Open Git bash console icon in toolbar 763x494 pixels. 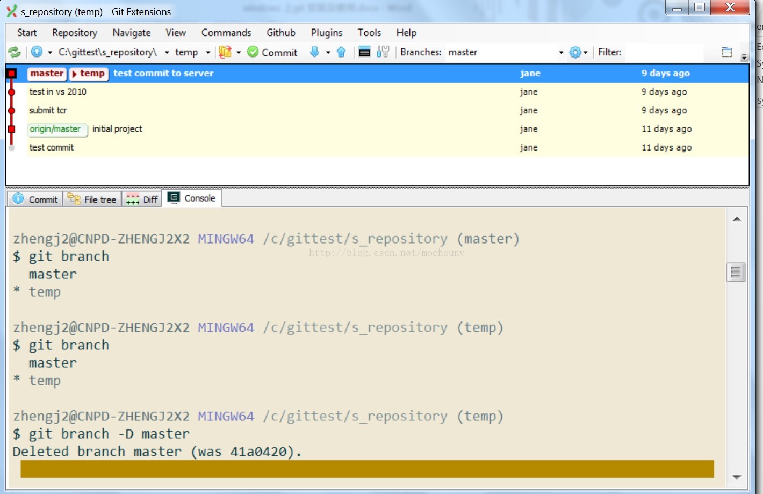coord(364,52)
